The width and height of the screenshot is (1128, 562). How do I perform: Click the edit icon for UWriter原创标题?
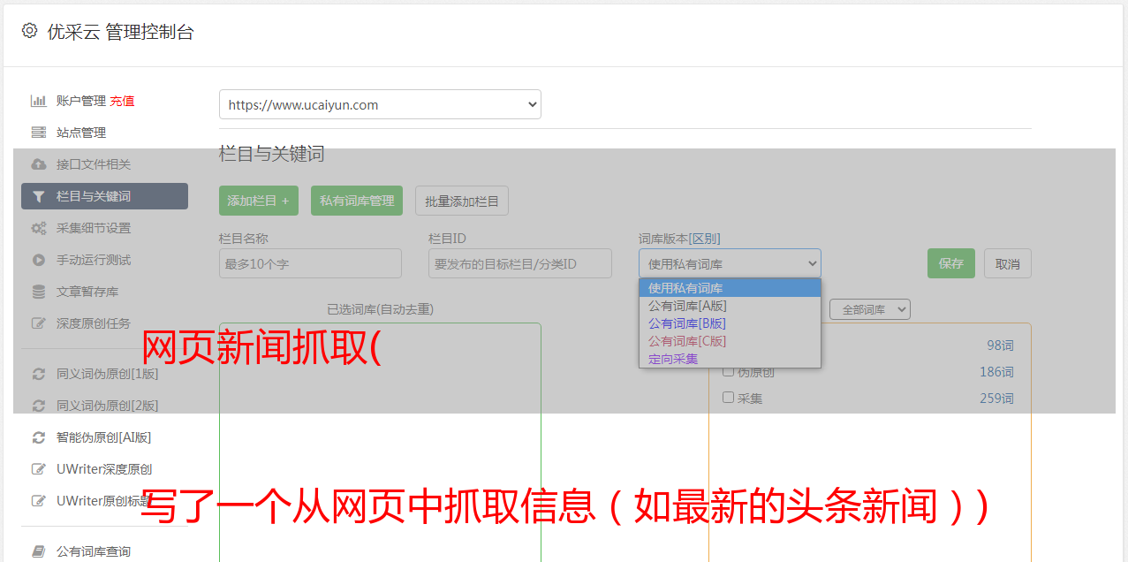39,501
